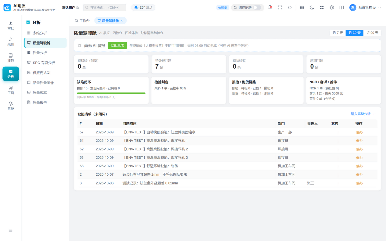The width and height of the screenshot is (386, 241).
Task: Open 品号质量画像 in the menu
Action: pyautogui.click(x=45, y=83)
